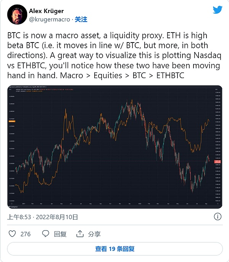The image size is (229, 262).
Task: Click the Alex Krüger display name
Action: click(x=46, y=11)
